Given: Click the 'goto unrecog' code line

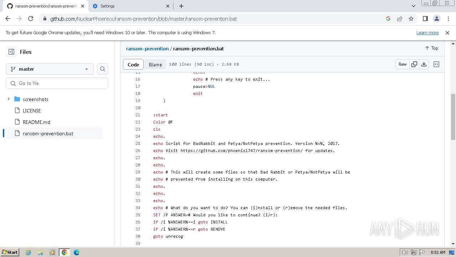Looking at the screenshot, I should coord(168,236).
